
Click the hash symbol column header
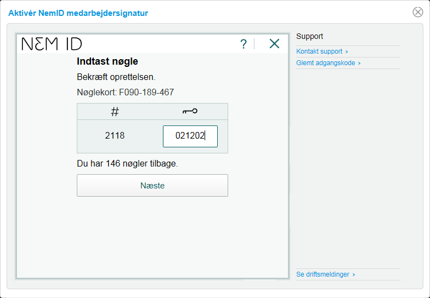[x=115, y=112]
